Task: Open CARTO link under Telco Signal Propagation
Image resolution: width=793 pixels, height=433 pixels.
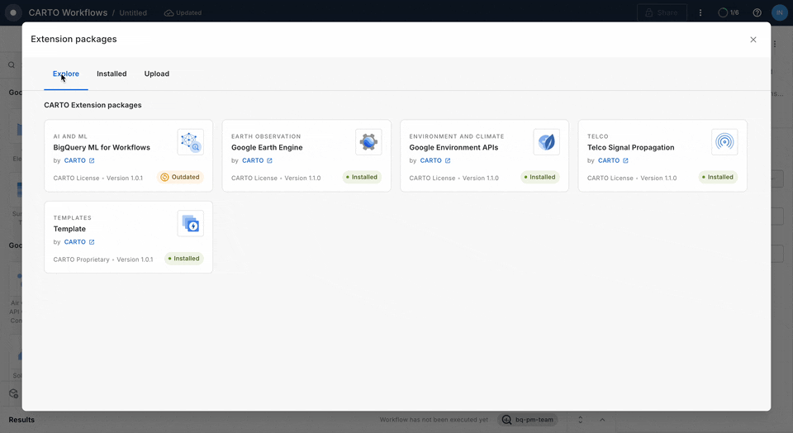Action: coord(613,160)
